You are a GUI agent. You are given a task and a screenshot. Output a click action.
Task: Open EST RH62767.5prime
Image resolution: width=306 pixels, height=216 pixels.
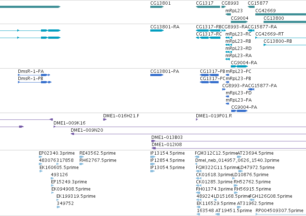98,160
